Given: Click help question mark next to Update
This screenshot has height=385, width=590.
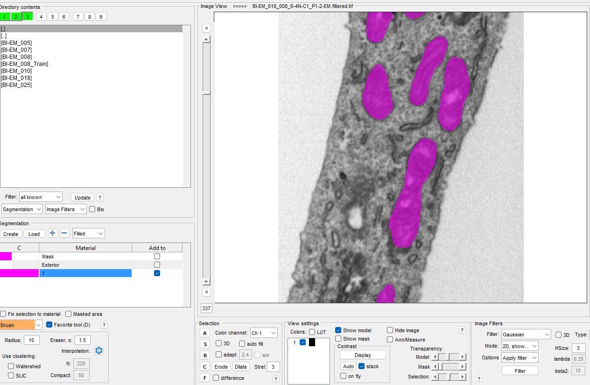Looking at the screenshot, I should (x=99, y=197).
